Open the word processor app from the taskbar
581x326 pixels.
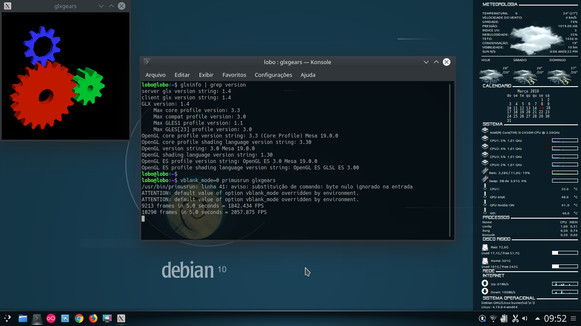point(65,318)
